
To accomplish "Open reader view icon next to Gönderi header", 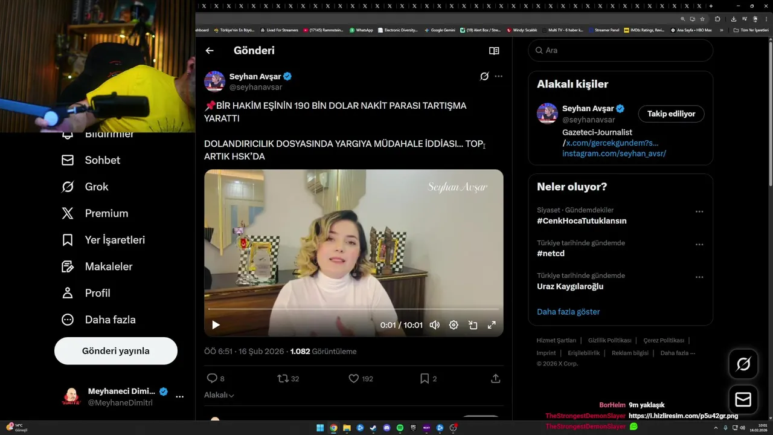I will click(494, 51).
